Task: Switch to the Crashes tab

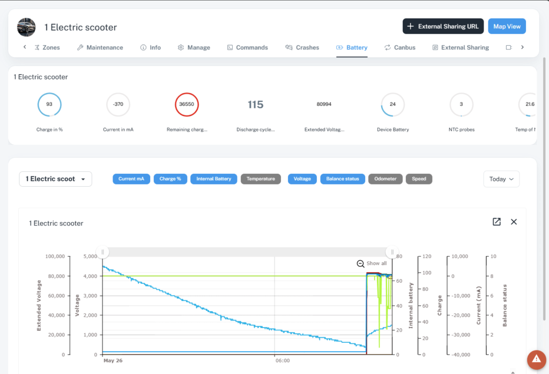Action: click(302, 47)
